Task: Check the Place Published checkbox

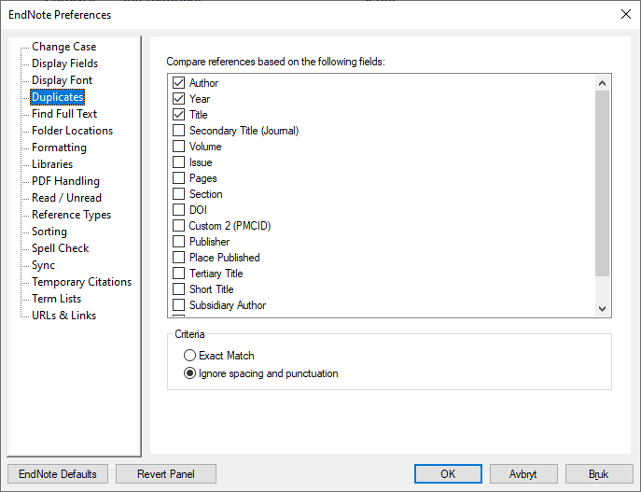Action: [x=178, y=258]
